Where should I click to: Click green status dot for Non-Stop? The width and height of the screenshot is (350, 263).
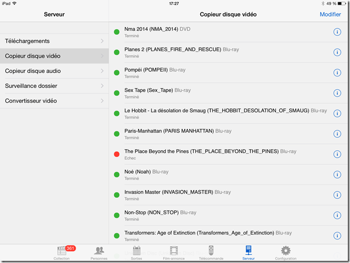[x=117, y=215]
